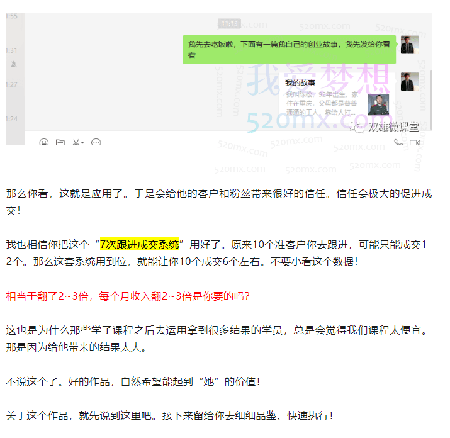Click the 11:13 timestamp label
450x438 pixels.
pos(229,23)
